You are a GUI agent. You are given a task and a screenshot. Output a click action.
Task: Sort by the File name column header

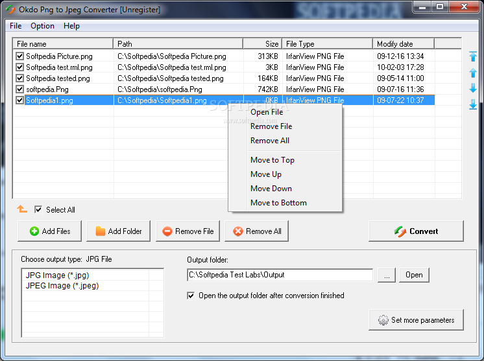[63, 44]
